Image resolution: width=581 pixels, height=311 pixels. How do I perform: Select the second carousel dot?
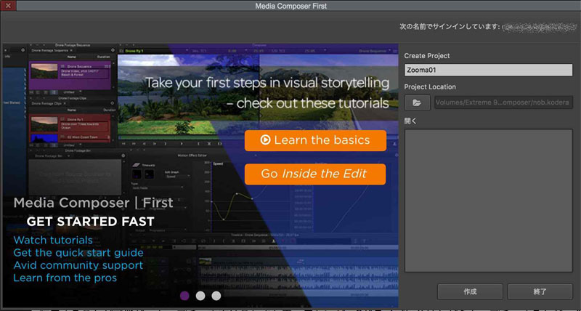click(200, 296)
